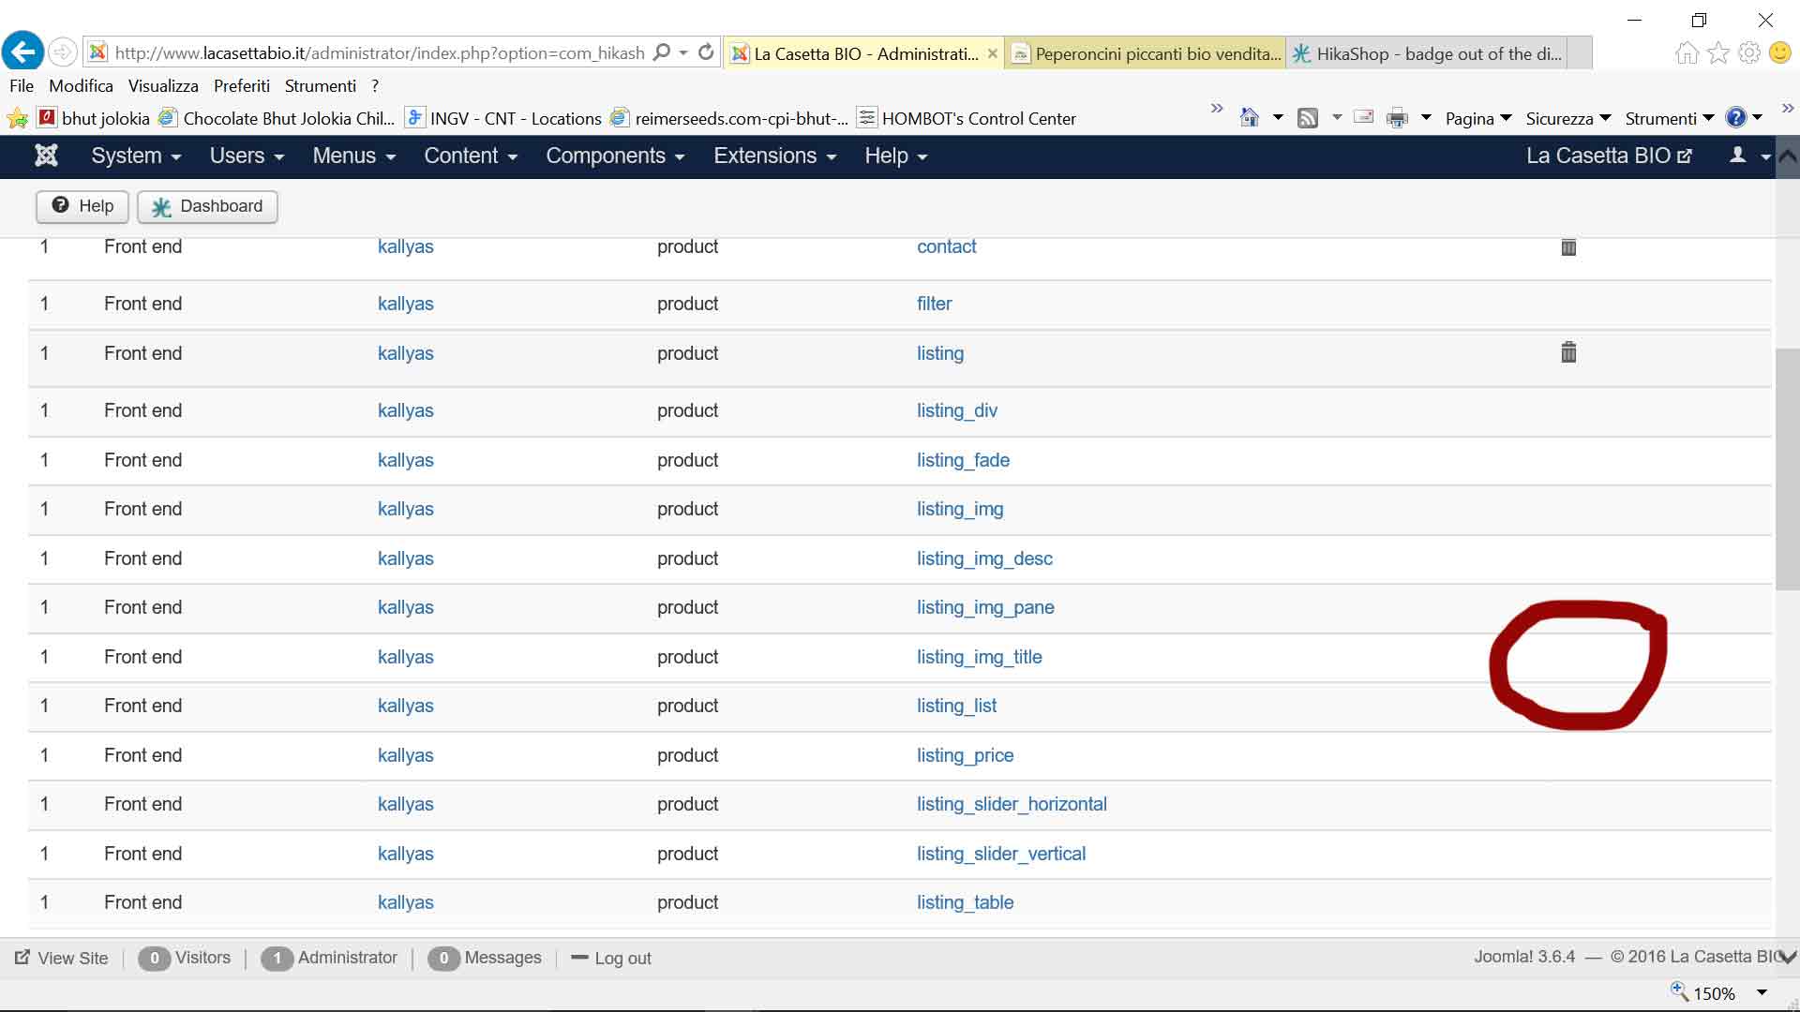Open the Pagina toolbar dropdown

coord(1478,118)
